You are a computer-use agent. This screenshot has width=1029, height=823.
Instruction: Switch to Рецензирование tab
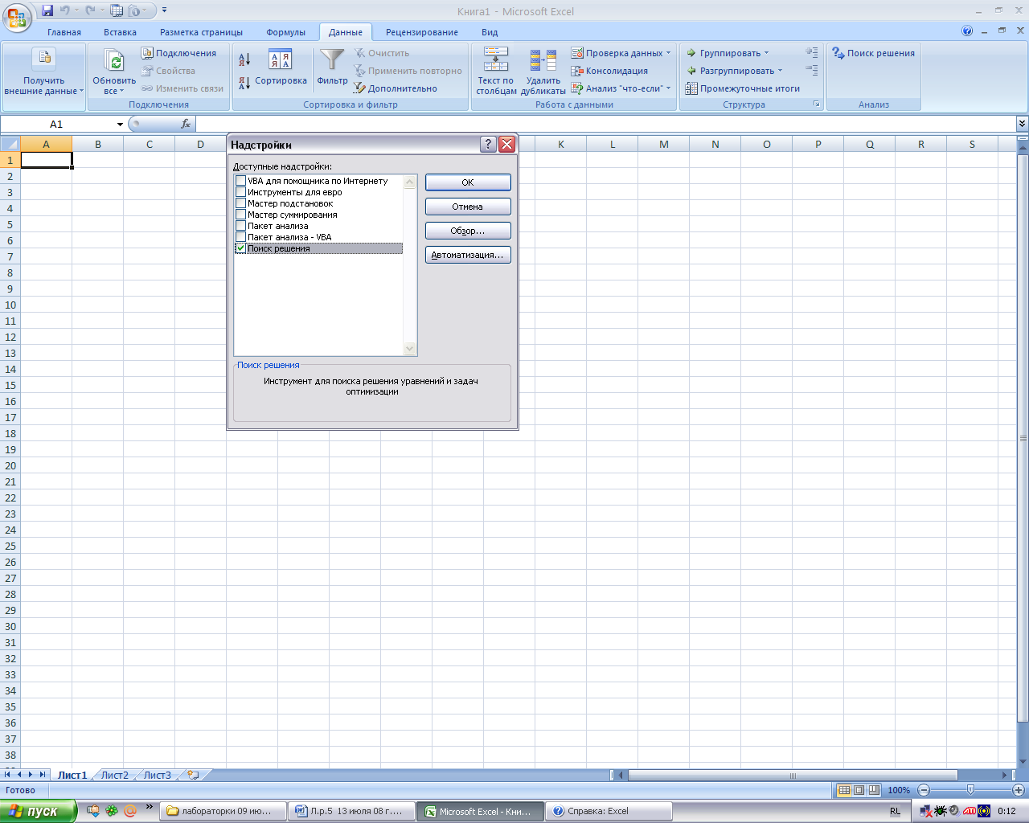tap(422, 32)
